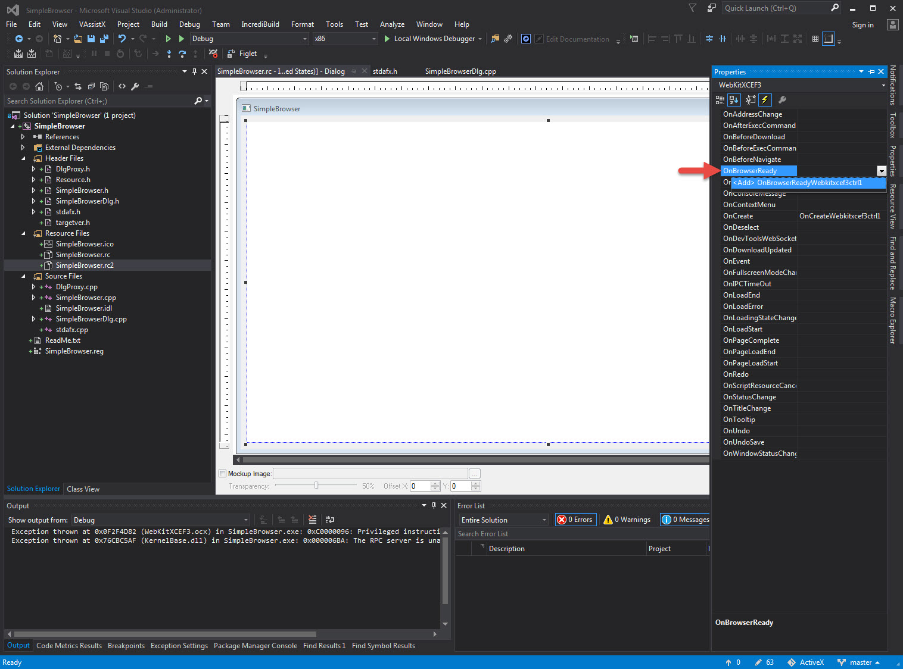Toggle Show All Files in Solution Explorer

pos(104,86)
